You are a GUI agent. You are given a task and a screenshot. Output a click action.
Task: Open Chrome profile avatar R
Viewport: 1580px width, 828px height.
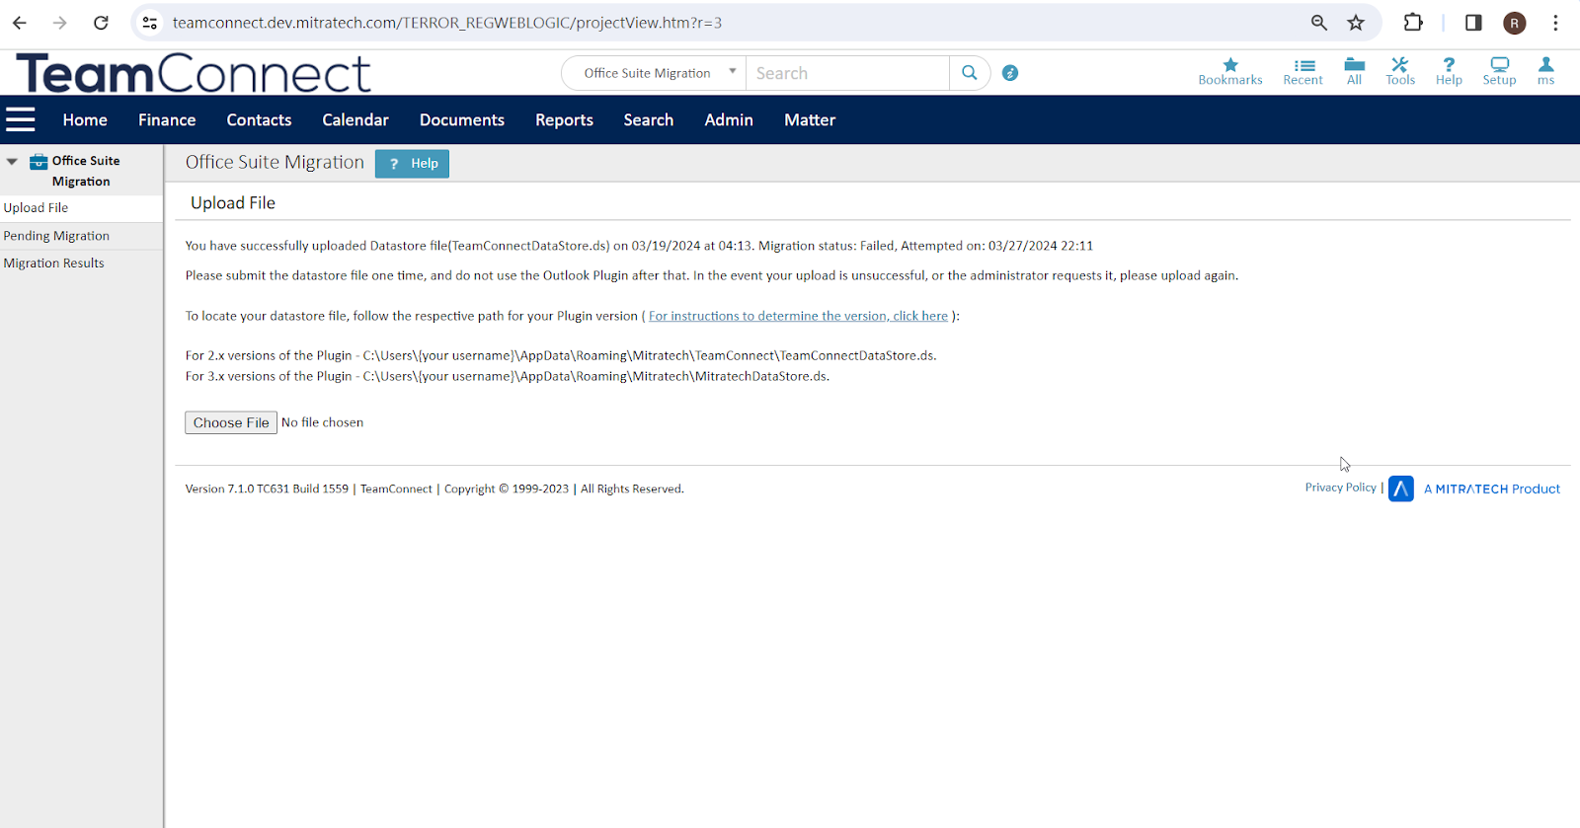point(1515,23)
